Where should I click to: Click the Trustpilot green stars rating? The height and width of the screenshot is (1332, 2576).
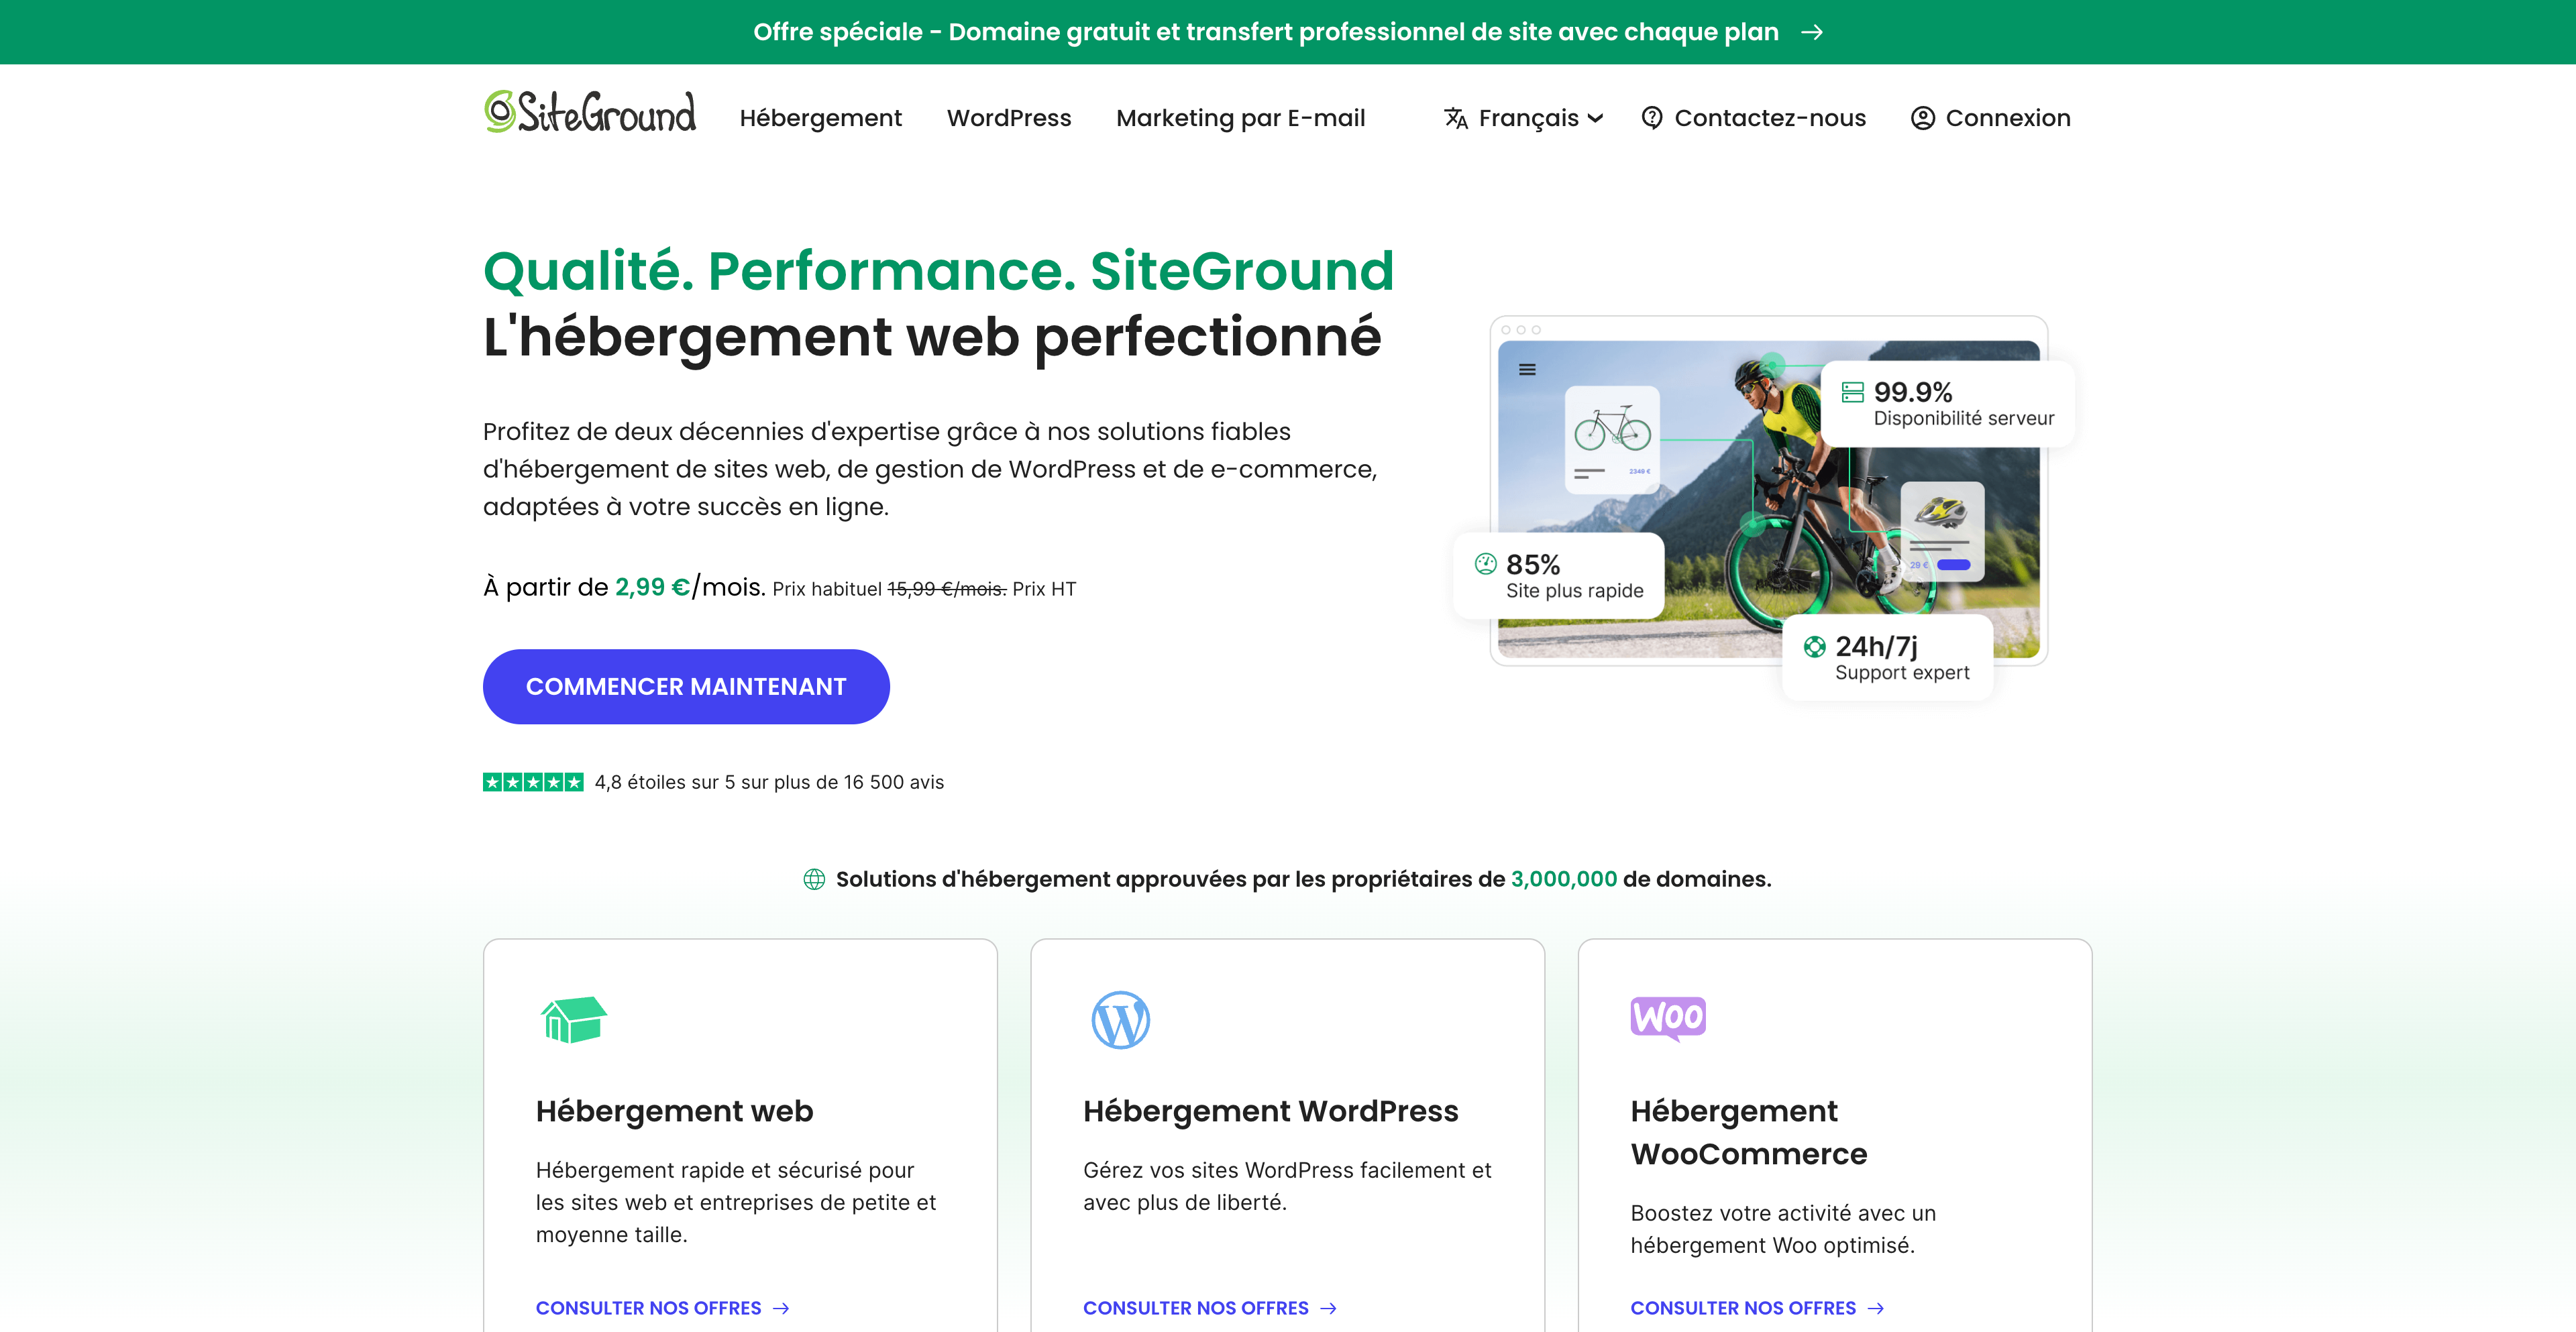click(x=533, y=782)
